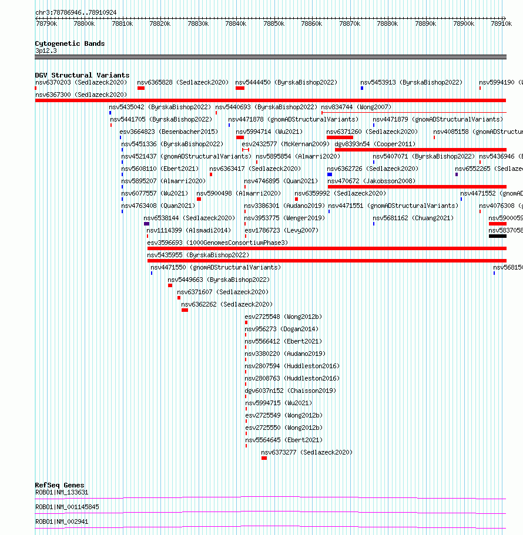Click the purple box under nsv6538144
This screenshot has height=535, width=523.
(146, 224)
